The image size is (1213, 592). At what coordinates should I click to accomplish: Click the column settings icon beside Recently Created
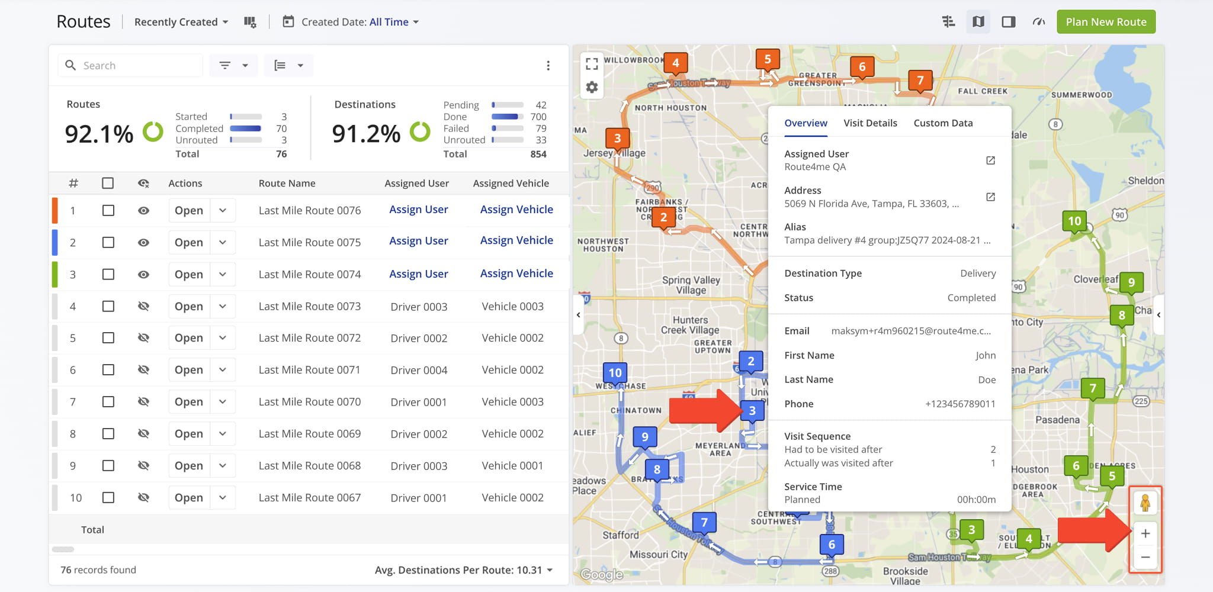point(250,22)
